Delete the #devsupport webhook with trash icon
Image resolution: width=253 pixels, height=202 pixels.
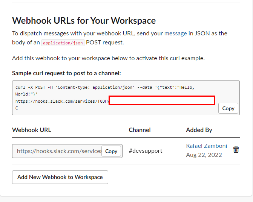coord(236,149)
